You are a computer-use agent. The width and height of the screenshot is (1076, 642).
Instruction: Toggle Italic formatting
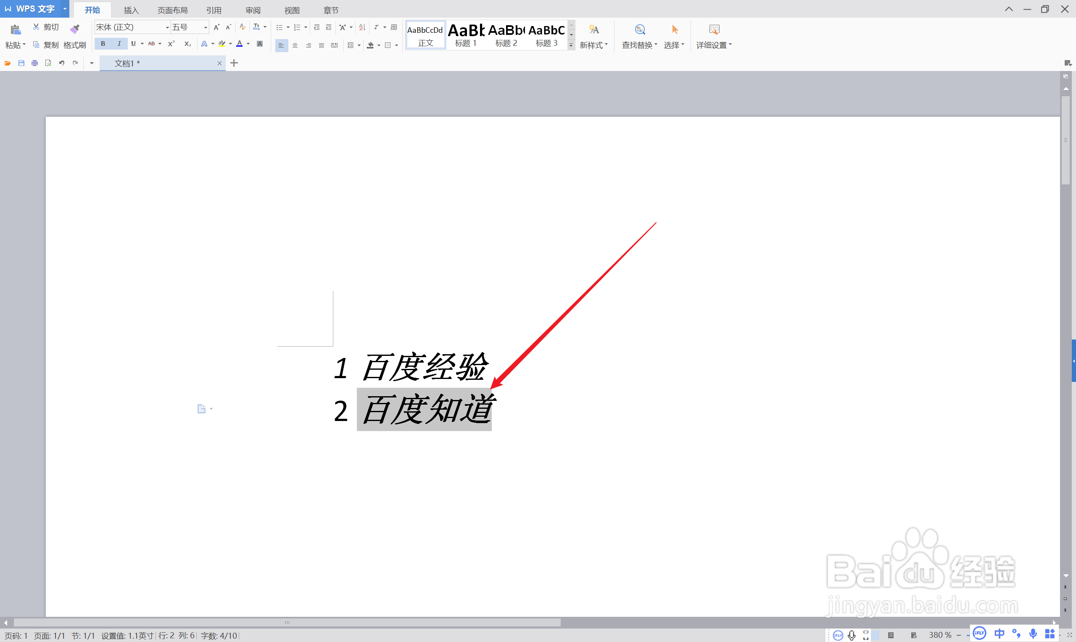[119, 44]
